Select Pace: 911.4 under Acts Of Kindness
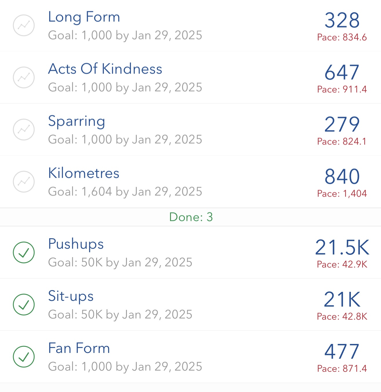This screenshot has height=392, width=381. pos(342,89)
